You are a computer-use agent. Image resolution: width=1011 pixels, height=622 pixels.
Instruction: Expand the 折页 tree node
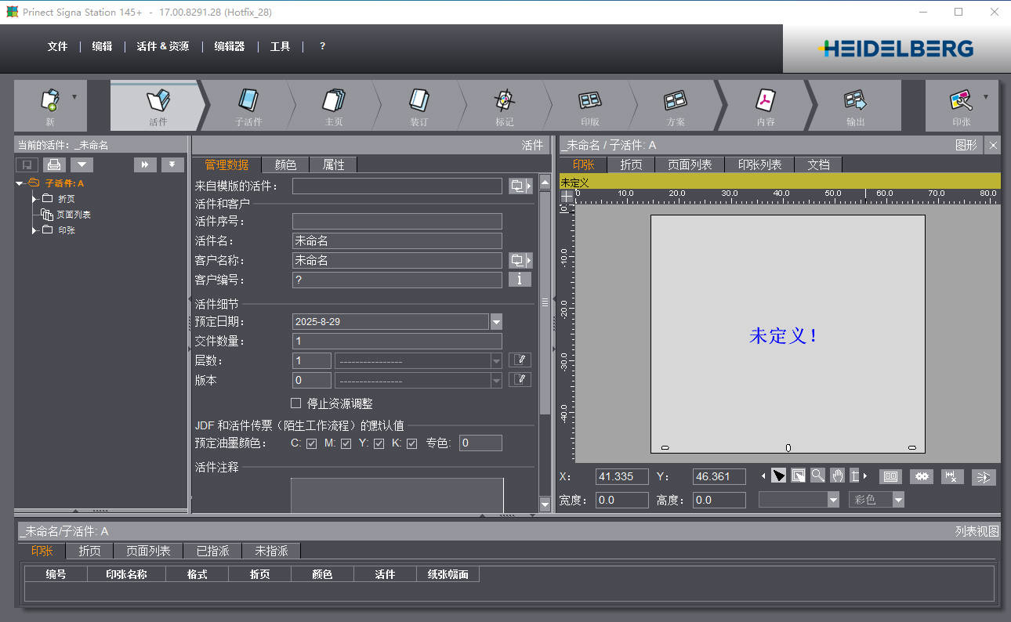[x=34, y=199]
